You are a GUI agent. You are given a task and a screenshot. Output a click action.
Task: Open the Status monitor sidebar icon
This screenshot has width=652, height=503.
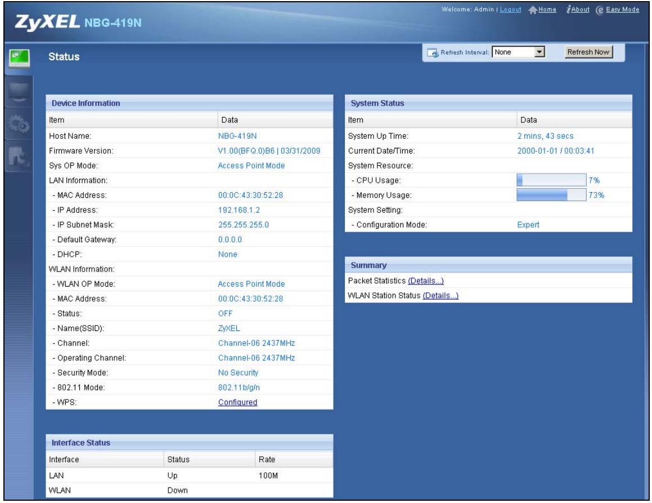pos(19,58)
